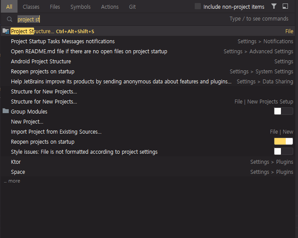Screen dimensions: 298x238
Task: Enable Include non-project items checkbox
Action: [198, 6]
